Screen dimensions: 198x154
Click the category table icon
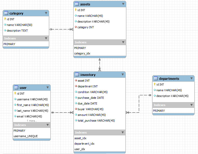tap(6, 13)
